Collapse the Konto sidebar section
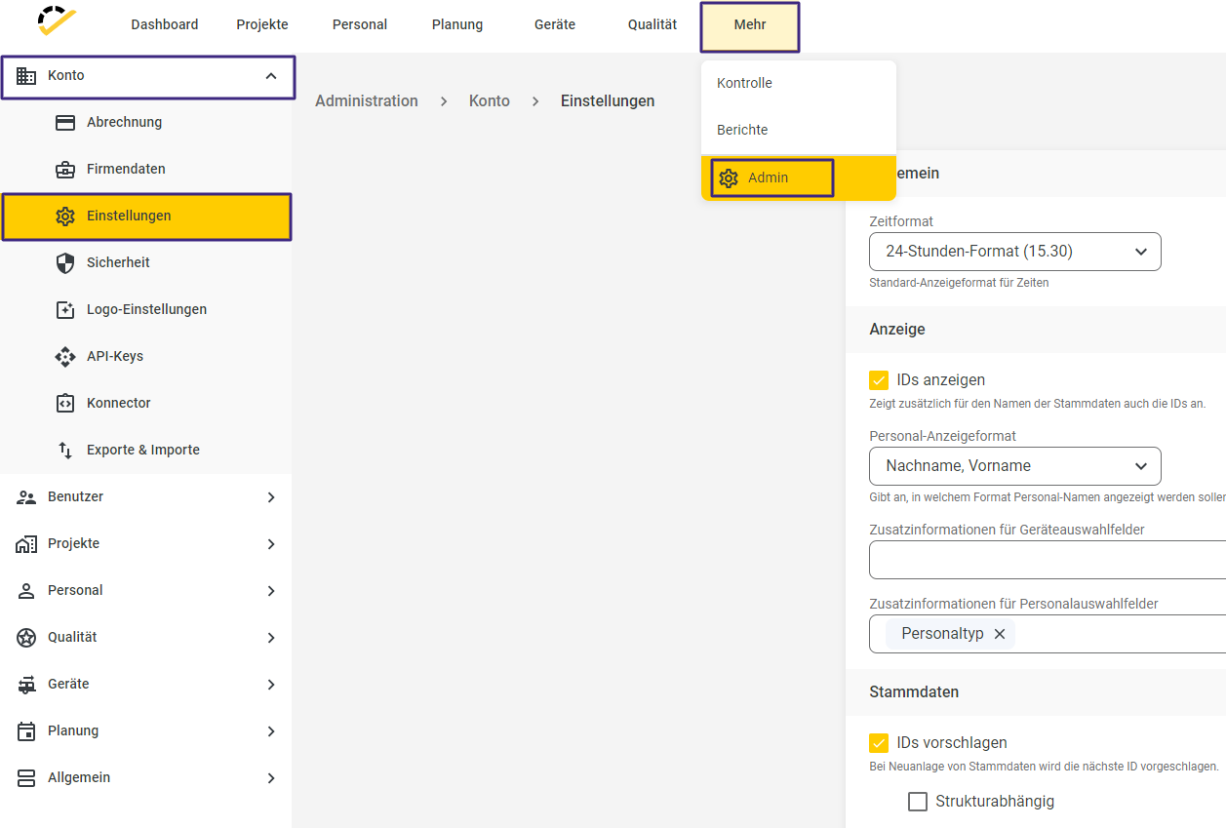 click(x=271, y=76)
